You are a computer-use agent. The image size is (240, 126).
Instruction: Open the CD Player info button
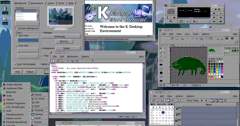point(167,17)
